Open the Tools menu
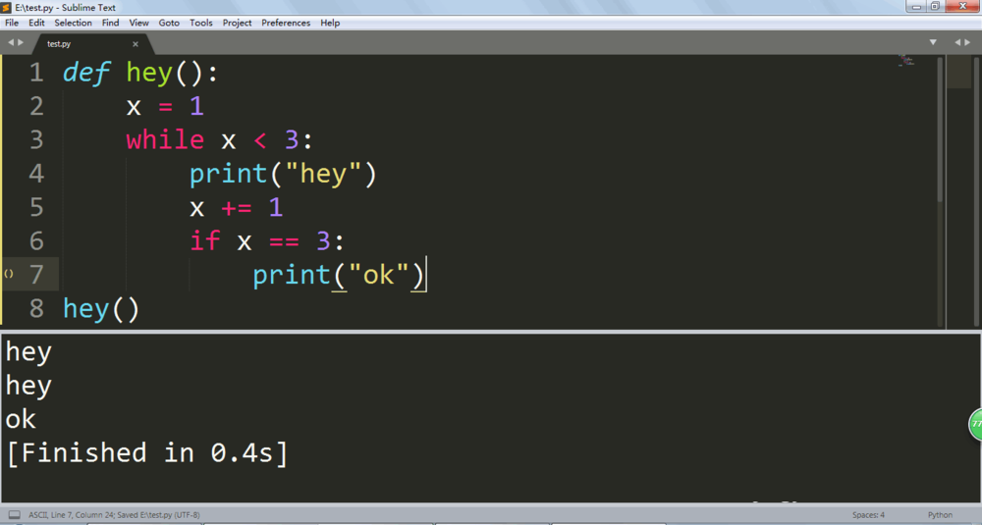This screenshot has width=982, height=525. (200, 23)
